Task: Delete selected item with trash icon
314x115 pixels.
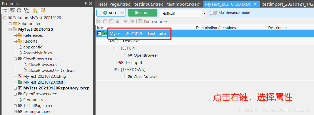Action: 118,21
